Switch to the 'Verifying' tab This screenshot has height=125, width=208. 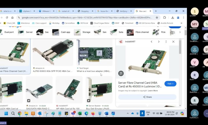(x=124, y=11)
